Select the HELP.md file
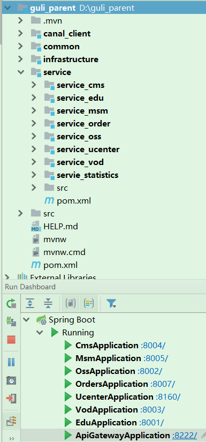206x442 pixels. point(61,226)
